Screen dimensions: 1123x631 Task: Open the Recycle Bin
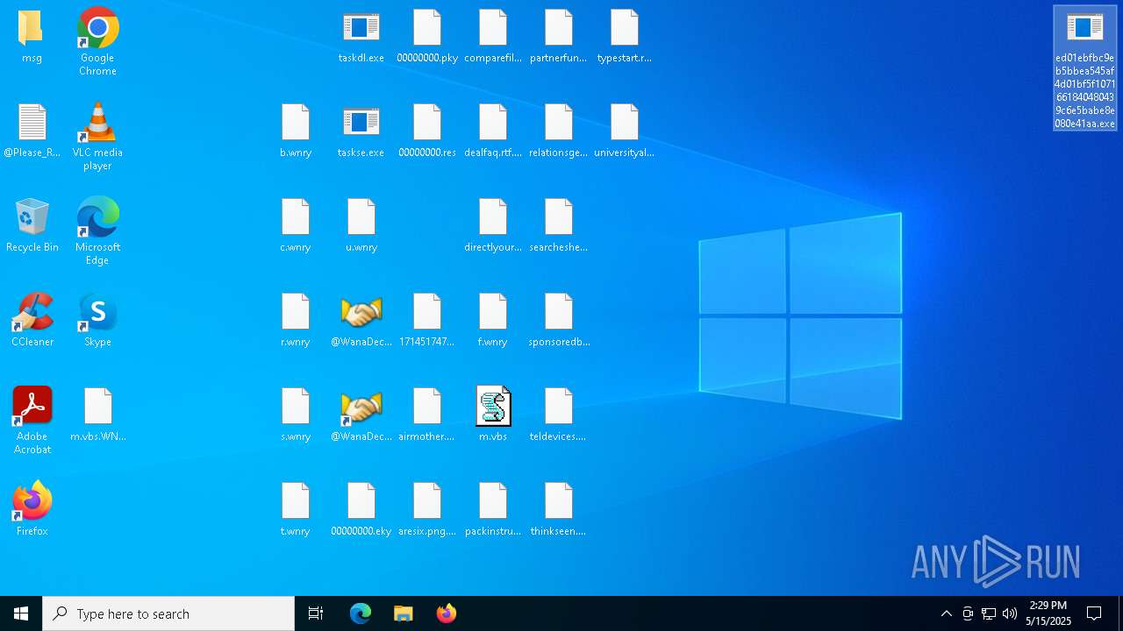click(x=32, y=226)
